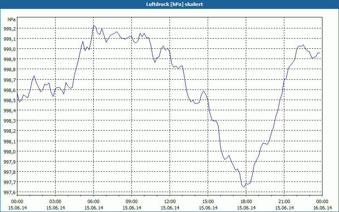Select the 15.06.14 date under 15:00

(x=208, y=208)
